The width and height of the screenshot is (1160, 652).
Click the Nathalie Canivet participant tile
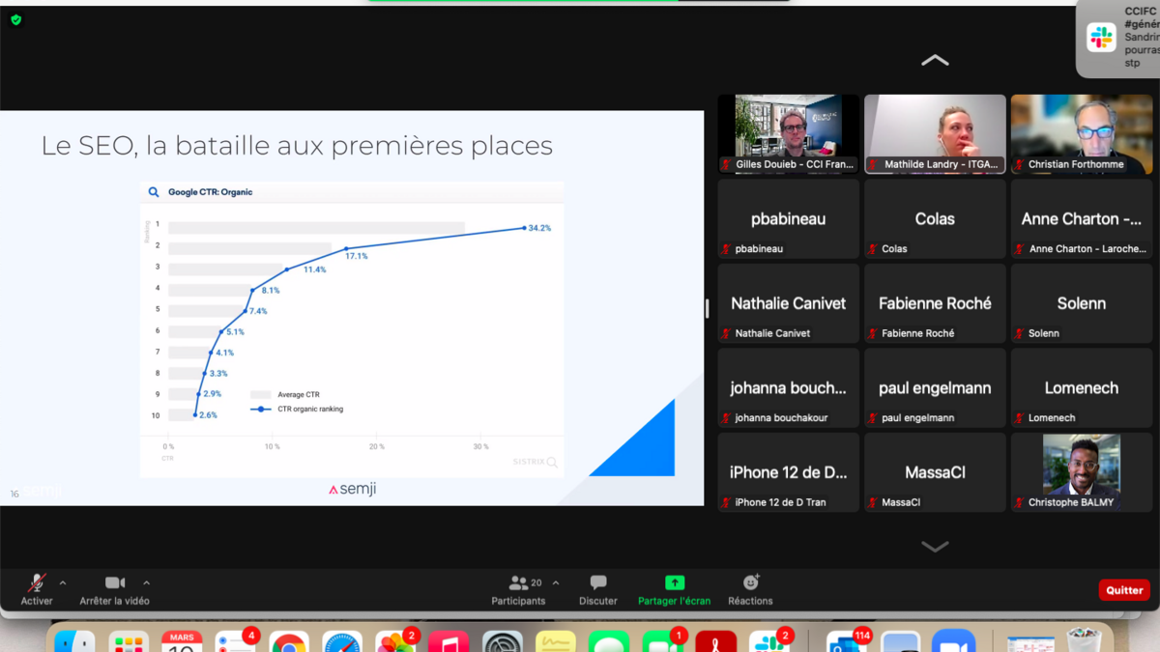pyautogui.click(x=788, y=303)
